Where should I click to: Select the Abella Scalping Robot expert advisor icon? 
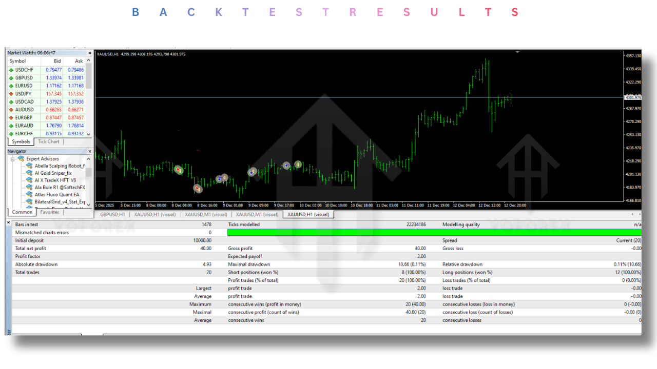pos(28,166)
